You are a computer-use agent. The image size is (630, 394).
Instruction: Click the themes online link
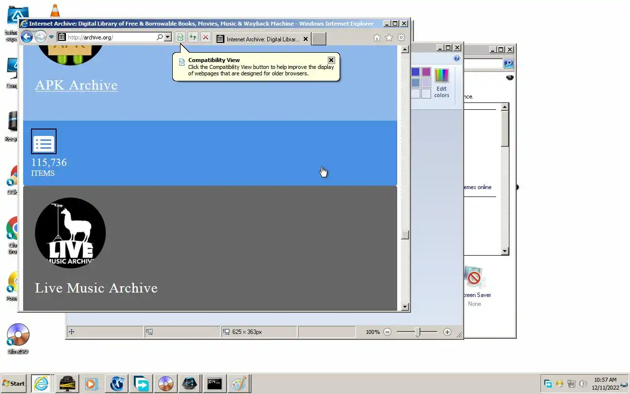[477, 187]
